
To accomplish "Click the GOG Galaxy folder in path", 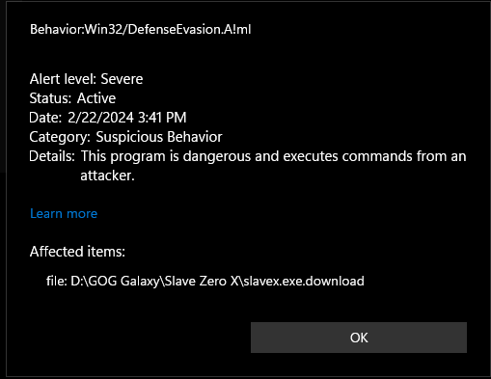I will click(x=123, y=282).
